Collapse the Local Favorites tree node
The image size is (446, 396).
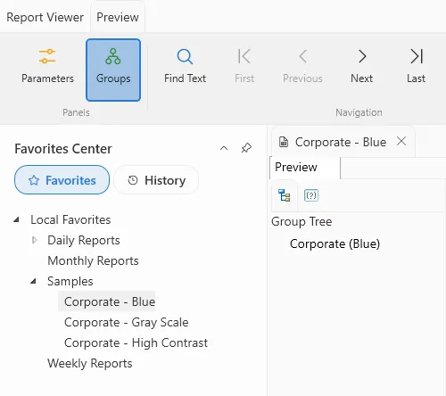(x=16, y=220)
